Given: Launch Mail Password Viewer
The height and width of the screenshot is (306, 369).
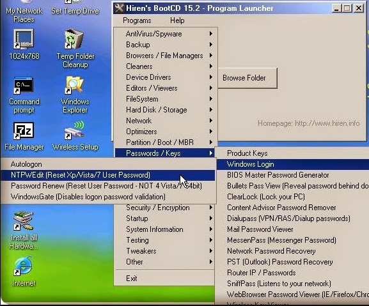Looking at the screenshot, I should [x=292, y=229].
